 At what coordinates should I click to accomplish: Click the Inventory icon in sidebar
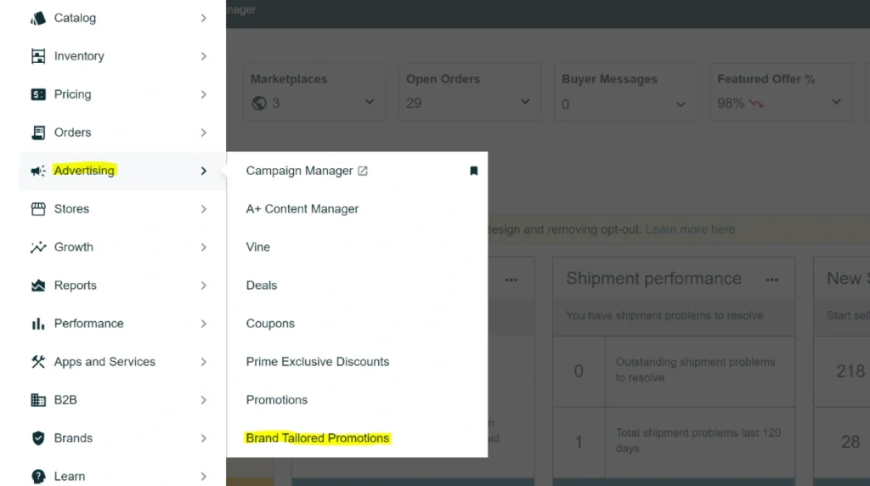click(x=38, y=56)
